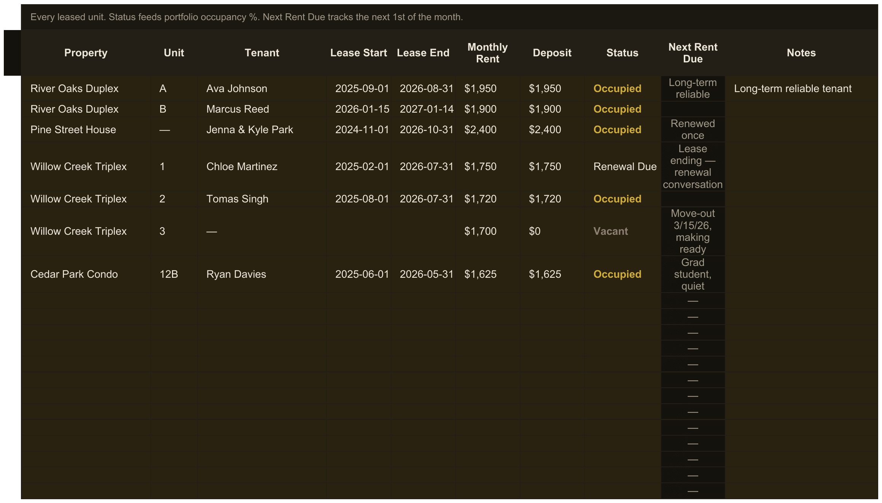Viewport: 882px width, 503px height.
Task: Click the Long-term reliable tenant note
Action: coord(801,89)
